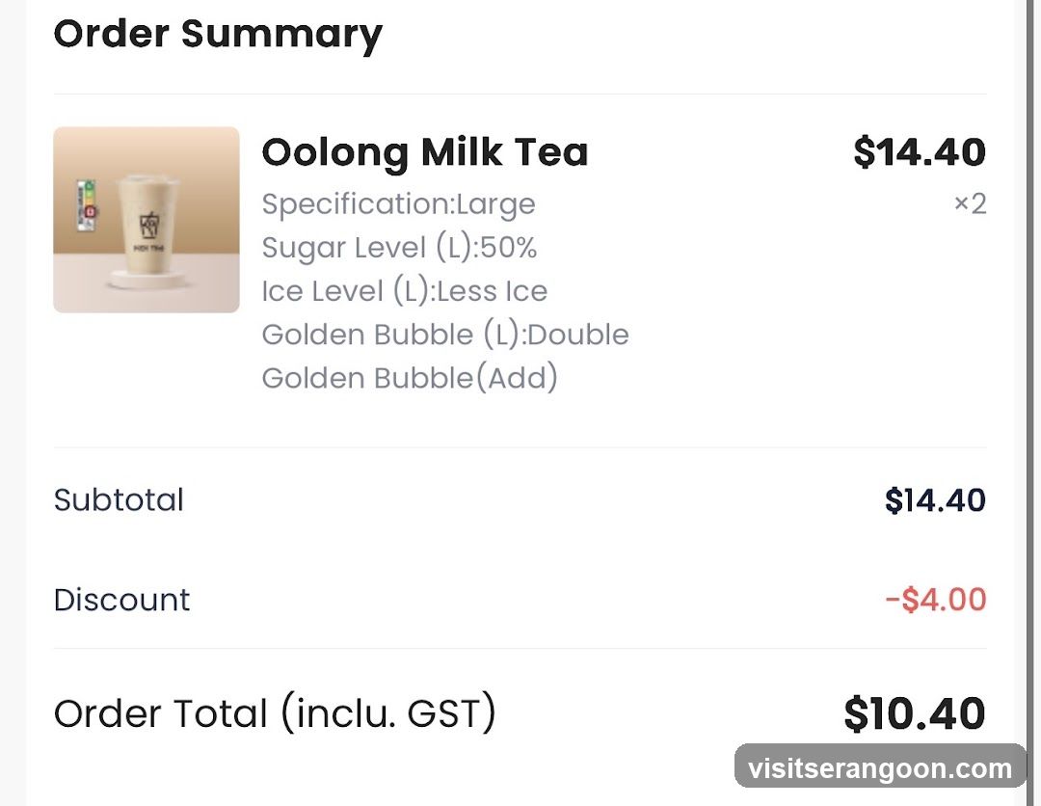
Task: Click the Subtotal $14.40 amount
Action: (x=935, y=500)
